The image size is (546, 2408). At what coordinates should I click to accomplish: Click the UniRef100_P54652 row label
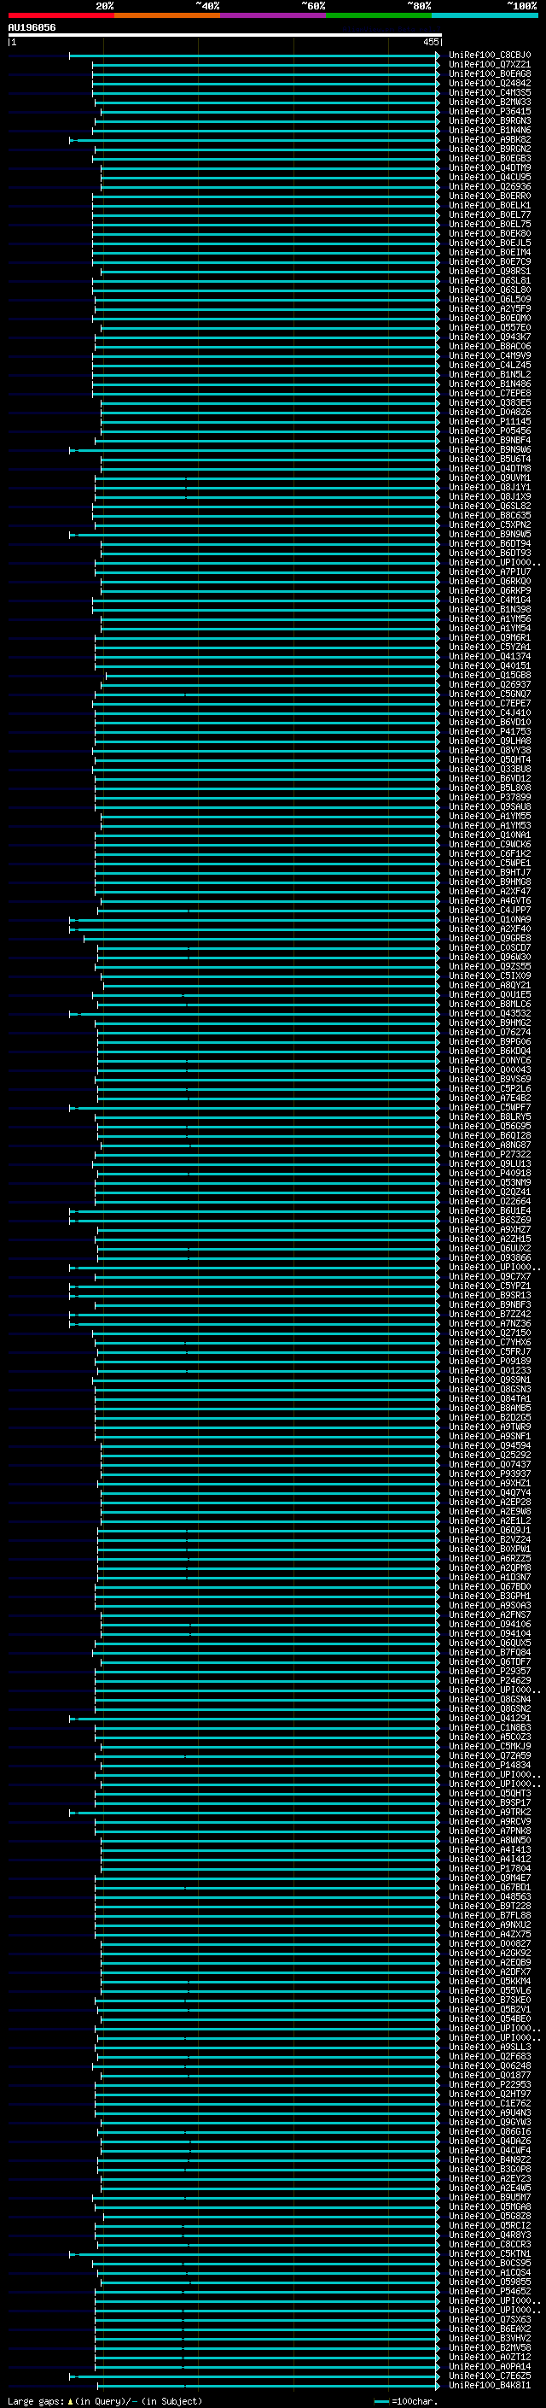[x=490, y=2291]
